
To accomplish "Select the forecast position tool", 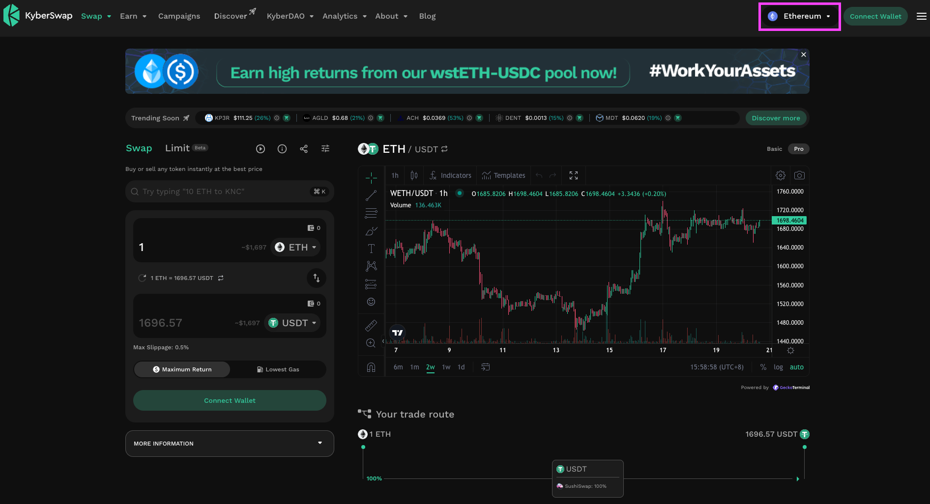I will (371, 284).
